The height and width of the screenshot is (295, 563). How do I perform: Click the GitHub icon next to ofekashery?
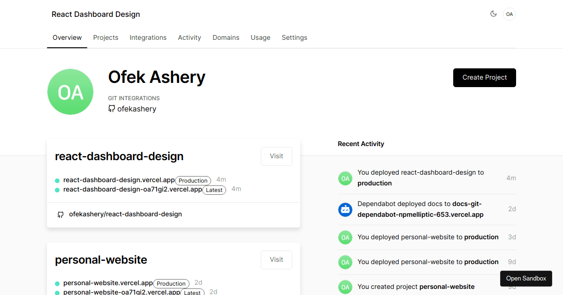111,108
